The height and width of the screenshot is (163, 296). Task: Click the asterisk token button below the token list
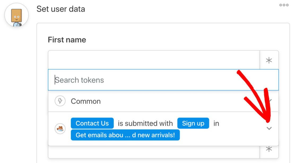tap(269, 149)
